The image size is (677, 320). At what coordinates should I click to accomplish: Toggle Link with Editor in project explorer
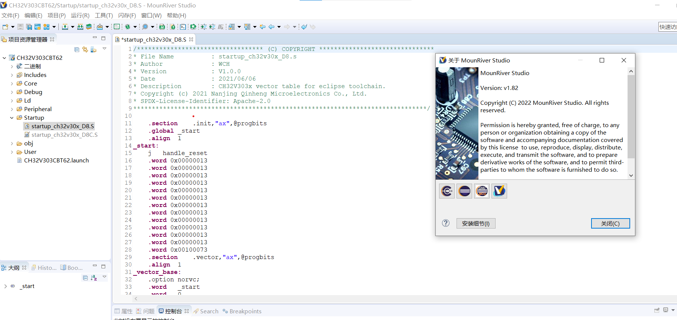coord(85,49)
